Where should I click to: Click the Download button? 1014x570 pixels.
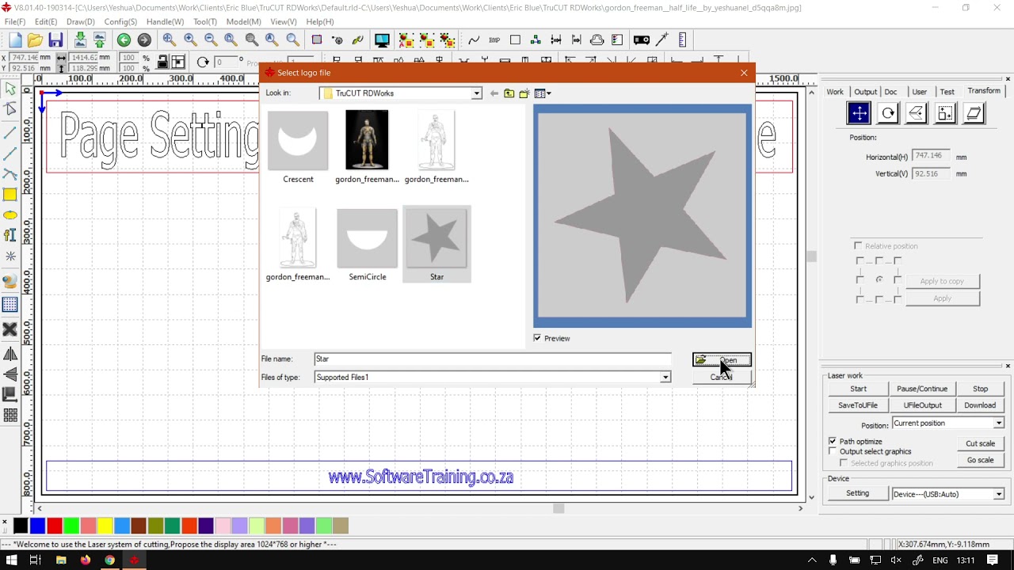tap(980, 405)
